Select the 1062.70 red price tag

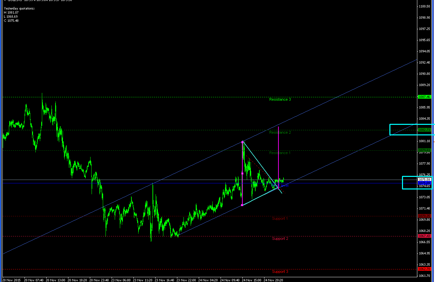point(424,269)
